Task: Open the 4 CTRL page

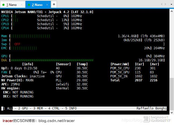Action: coord(54,108)
